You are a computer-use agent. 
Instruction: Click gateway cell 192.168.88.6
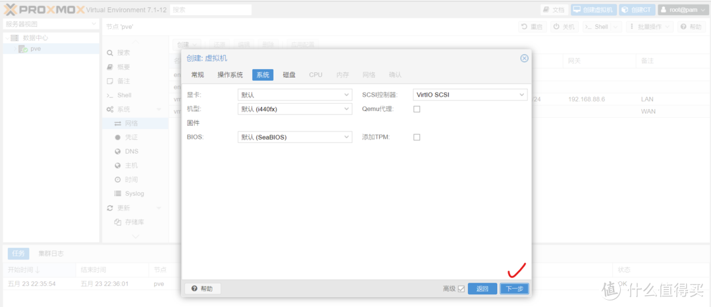coord(587,99)
